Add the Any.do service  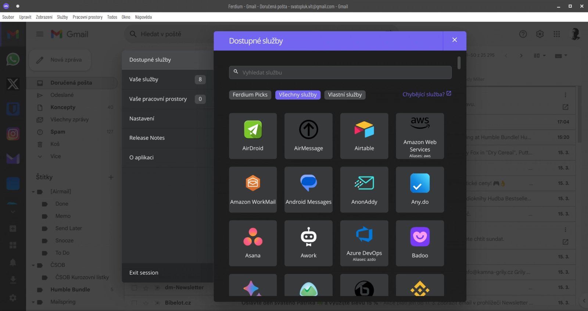pos(420,190)
